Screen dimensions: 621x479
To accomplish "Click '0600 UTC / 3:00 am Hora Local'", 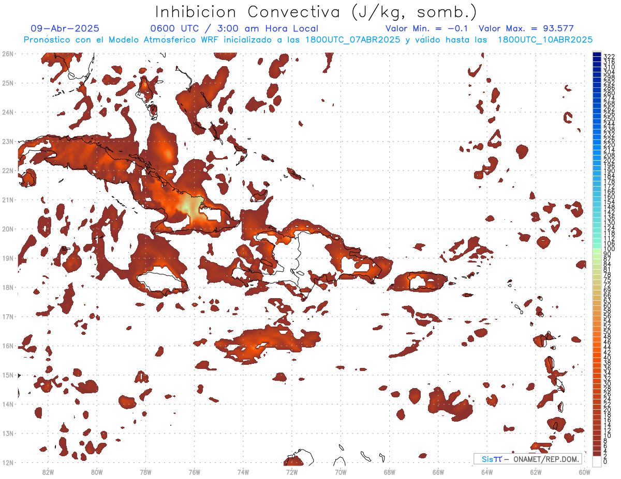I will pos(234,29).
